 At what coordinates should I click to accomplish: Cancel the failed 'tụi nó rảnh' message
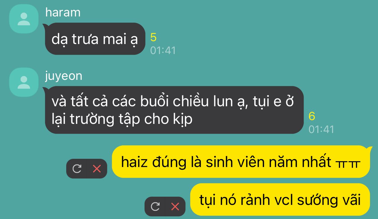(175, 207)
